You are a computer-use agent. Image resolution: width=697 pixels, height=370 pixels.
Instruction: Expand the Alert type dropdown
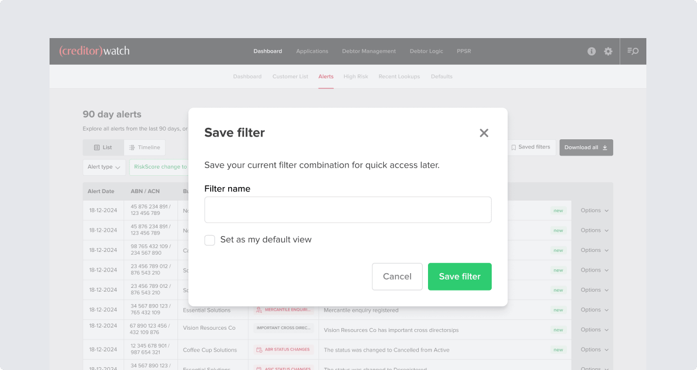click(x=104, y=167)
